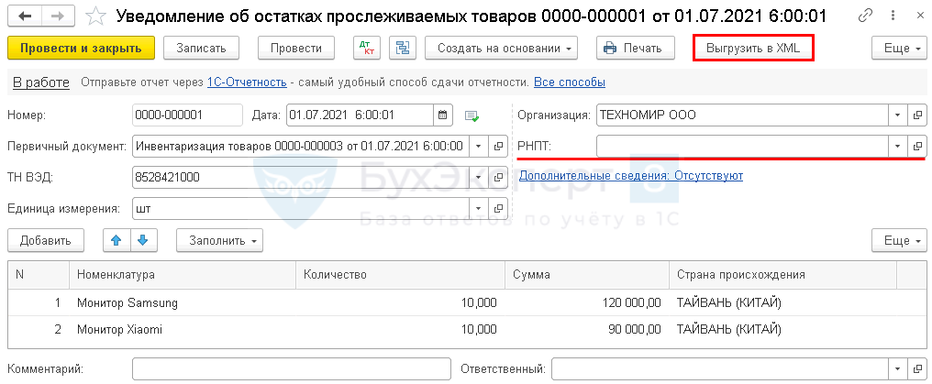Viewport: 932px width, 384px height.
Task: Expand the Первичный документ dropdown
Action: (x=479, y=146)
